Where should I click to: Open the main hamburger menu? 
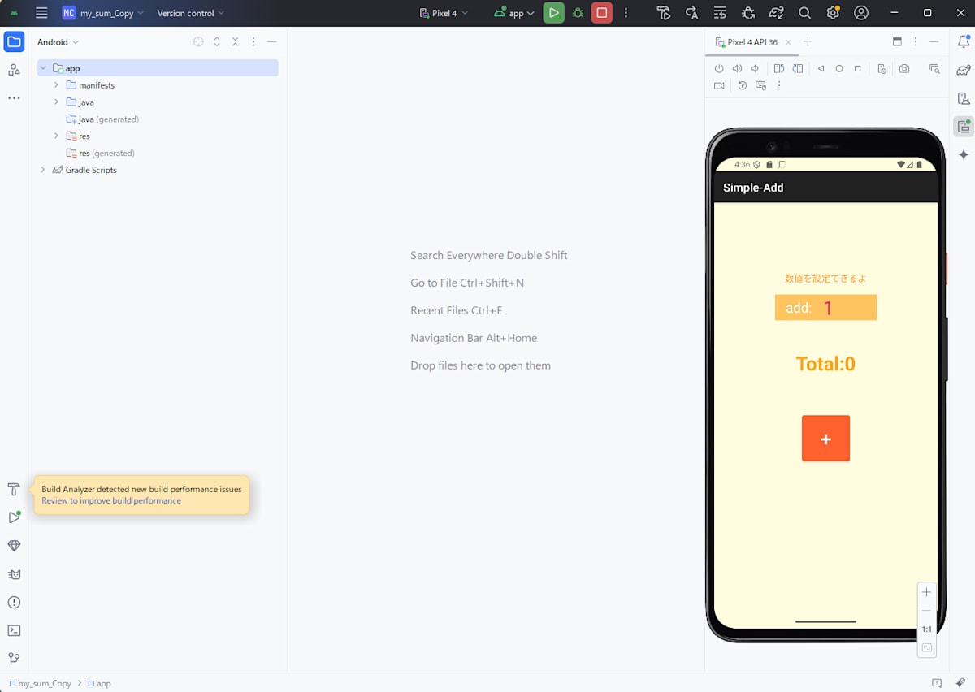(41, 13)
